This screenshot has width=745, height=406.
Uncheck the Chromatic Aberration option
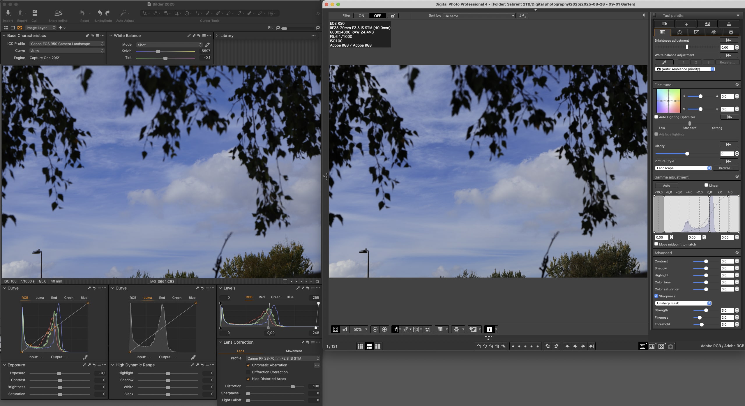point(248,365)
